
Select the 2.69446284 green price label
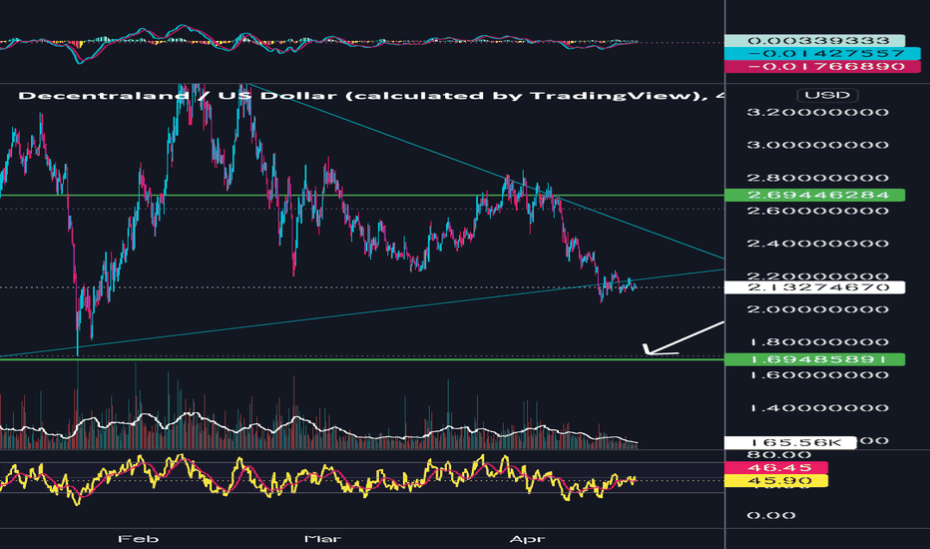(x=814, y=196)
